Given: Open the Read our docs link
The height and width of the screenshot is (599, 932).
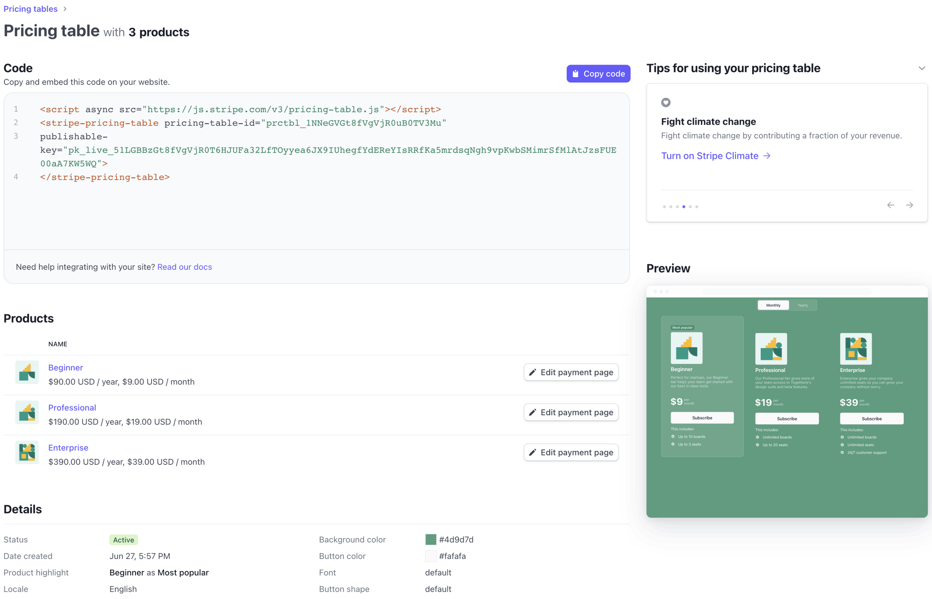Looking at the screenshot, I should pyautogui.click(x=185, y=267).
